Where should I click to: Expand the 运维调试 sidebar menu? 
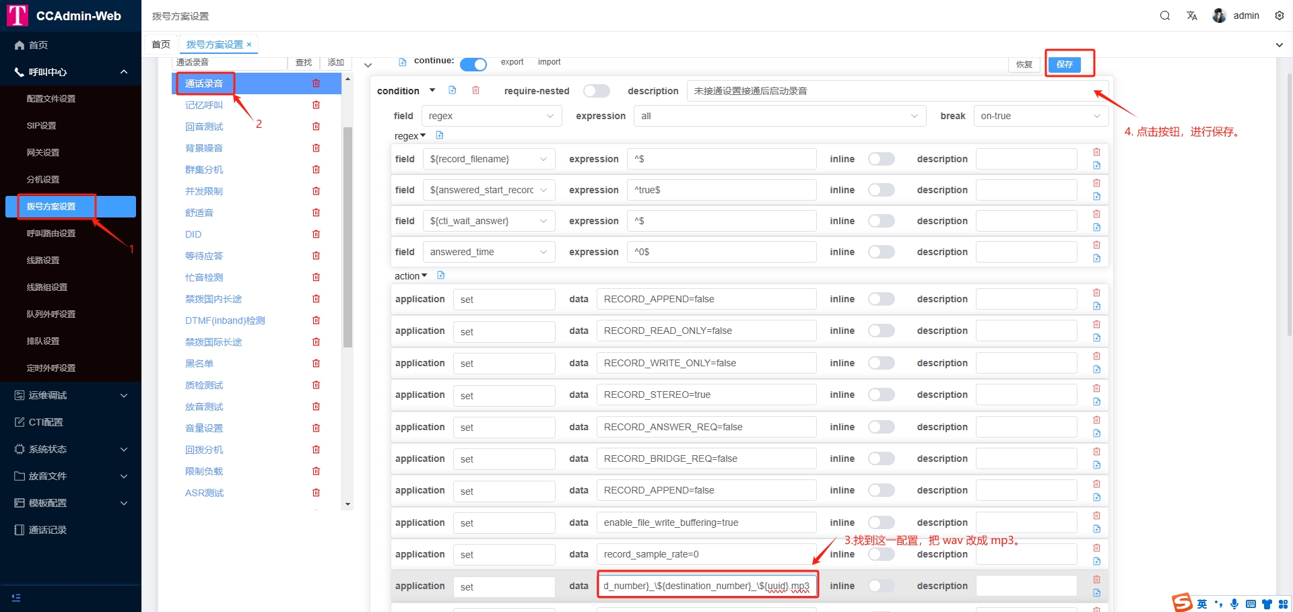tap(71, 395)
